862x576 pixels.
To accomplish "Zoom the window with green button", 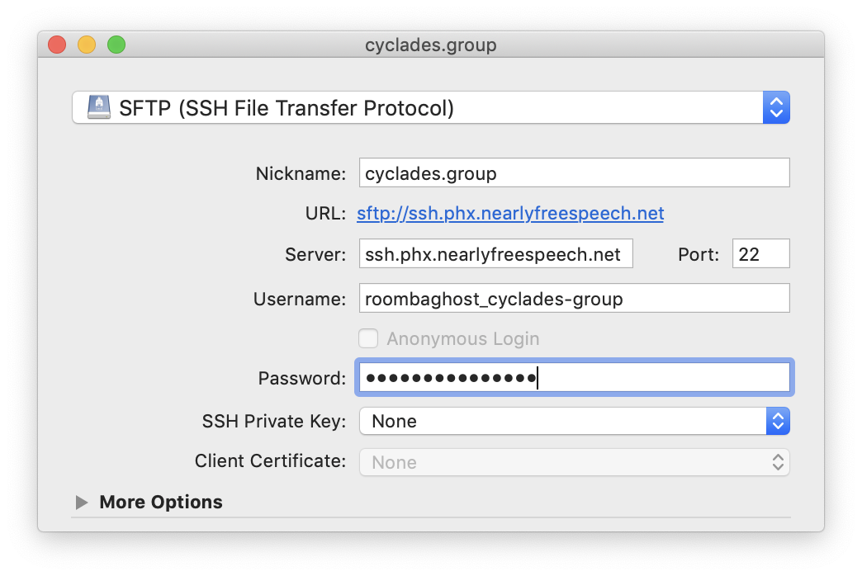I will 116,45.
